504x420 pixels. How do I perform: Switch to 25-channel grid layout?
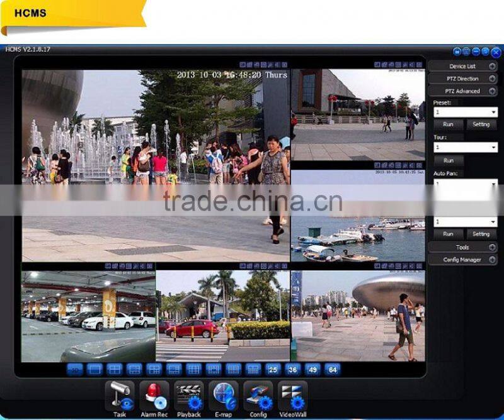pyautogui.click(x=272, y=370)
